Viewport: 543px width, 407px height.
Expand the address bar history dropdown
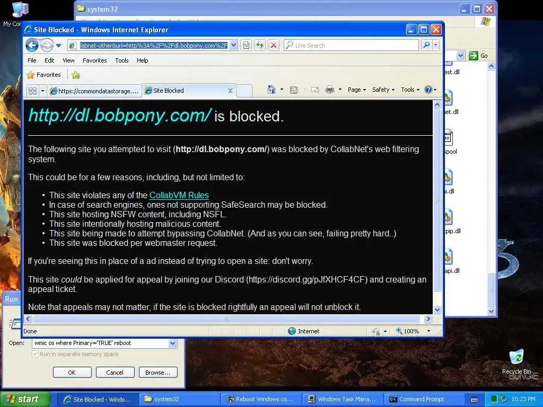[x=234, y=46]
